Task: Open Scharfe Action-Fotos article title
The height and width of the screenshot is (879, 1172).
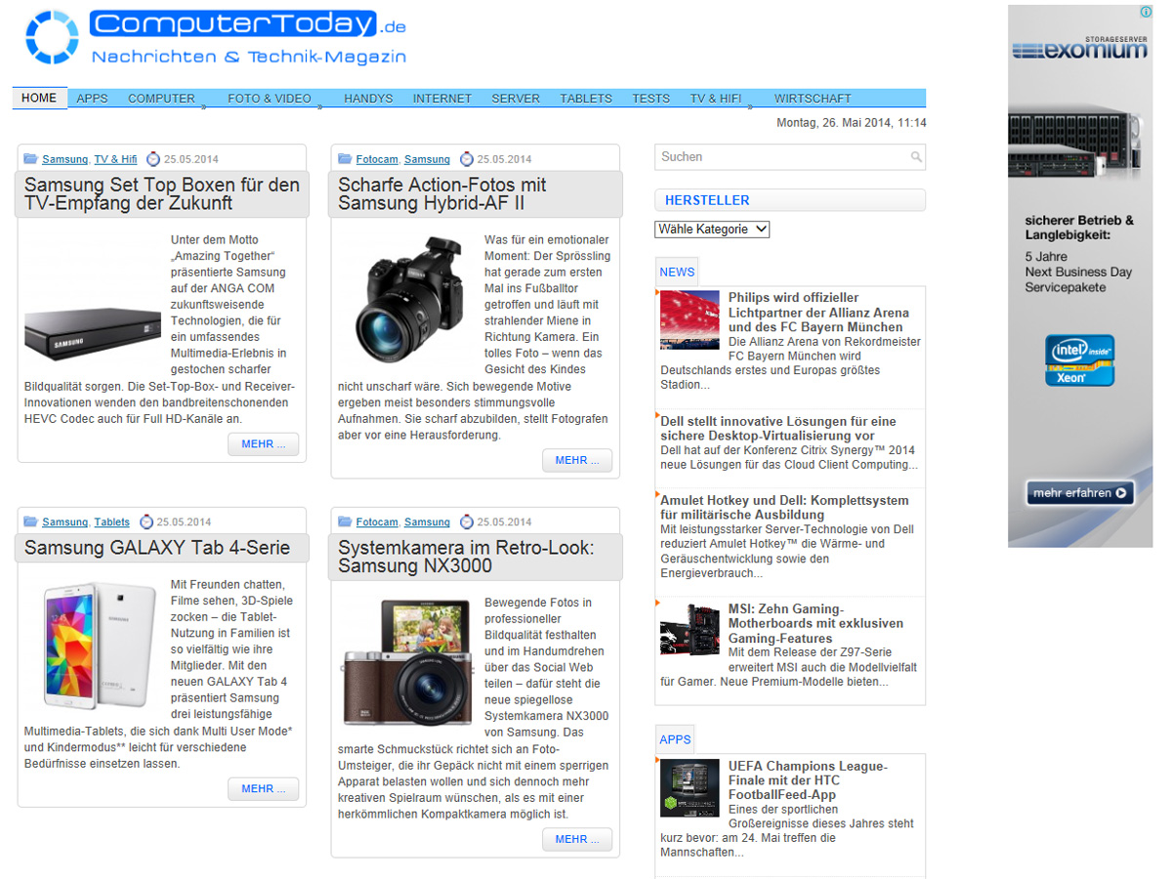Action: click(x=442, y=194)
